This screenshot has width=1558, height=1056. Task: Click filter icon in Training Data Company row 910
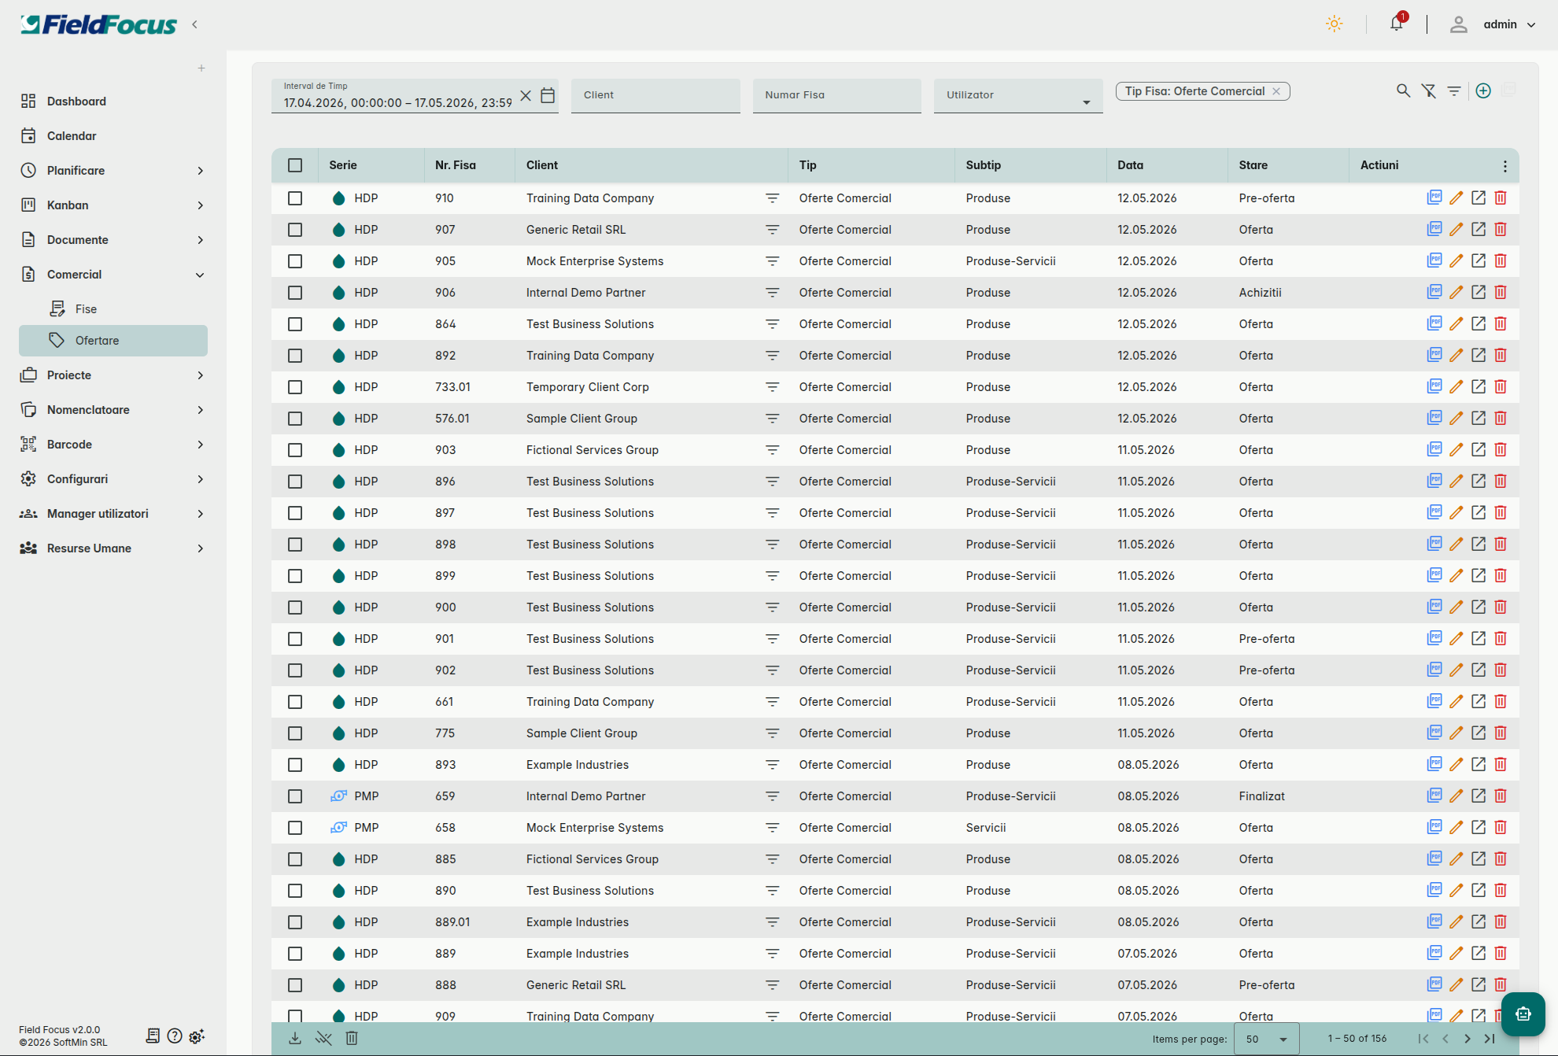pos(773,198)
